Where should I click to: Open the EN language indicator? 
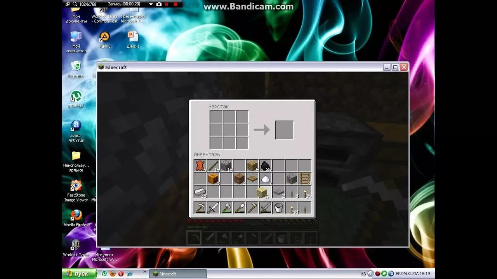[364, 274]
